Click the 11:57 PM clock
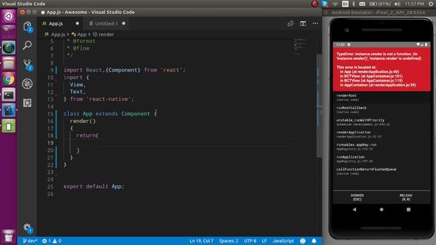Viewport: 436px width, 245px height. click(x=414, y=4)
